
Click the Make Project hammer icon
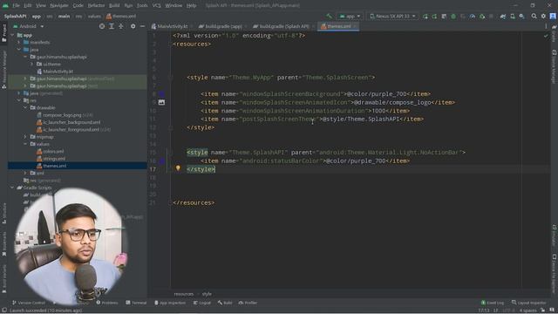point(330,16)
